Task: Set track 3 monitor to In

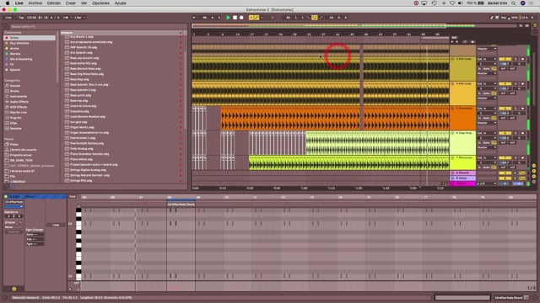Action: pos(479,69)
